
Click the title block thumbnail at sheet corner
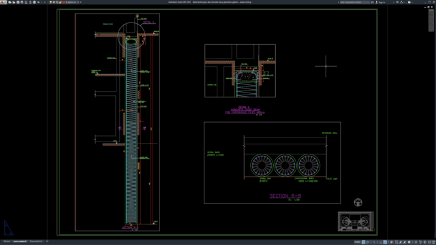click(x=356, y=221)
